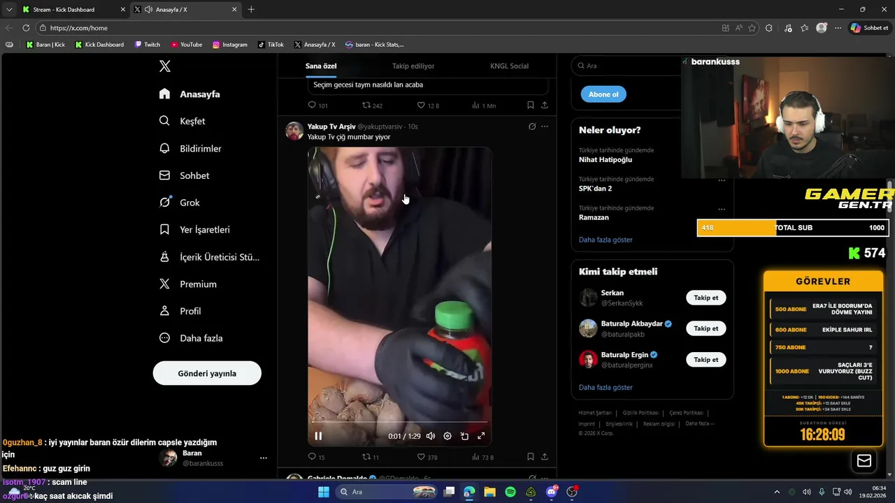Add page to favorites star

tap(752, 28)
